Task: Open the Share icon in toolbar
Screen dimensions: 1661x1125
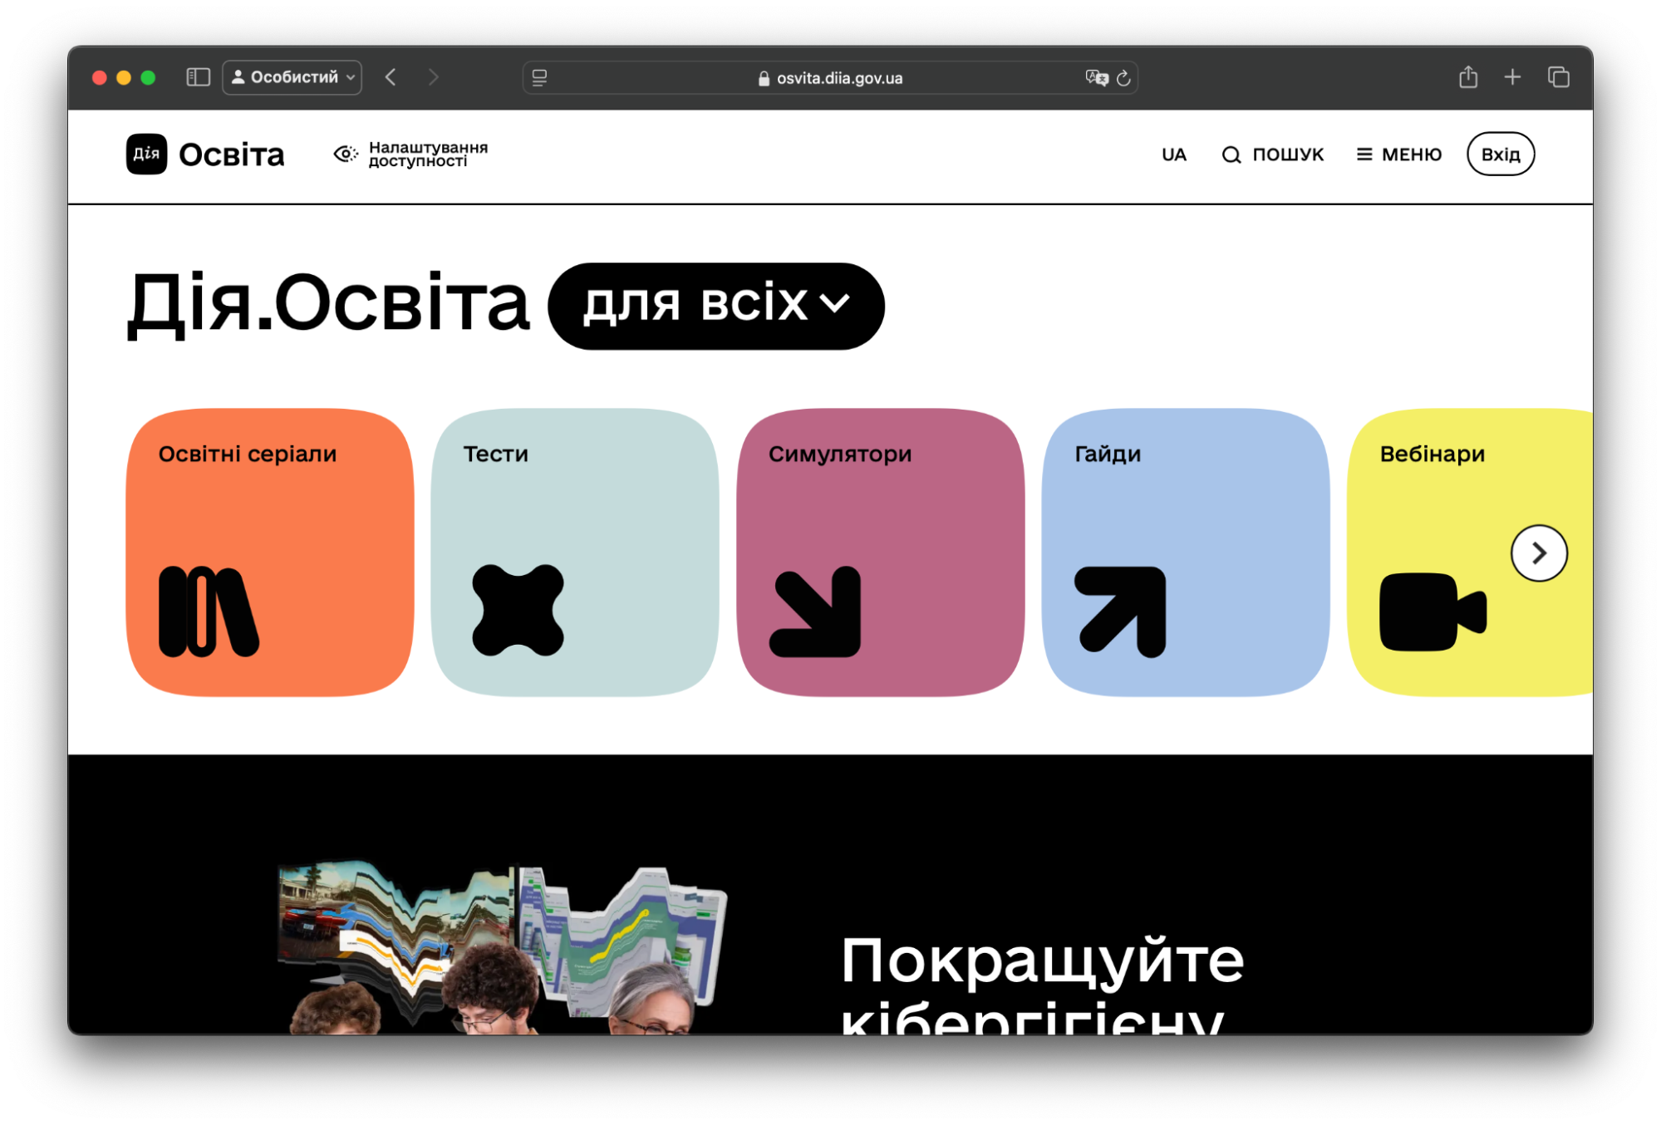Action: click(1468, 76)
